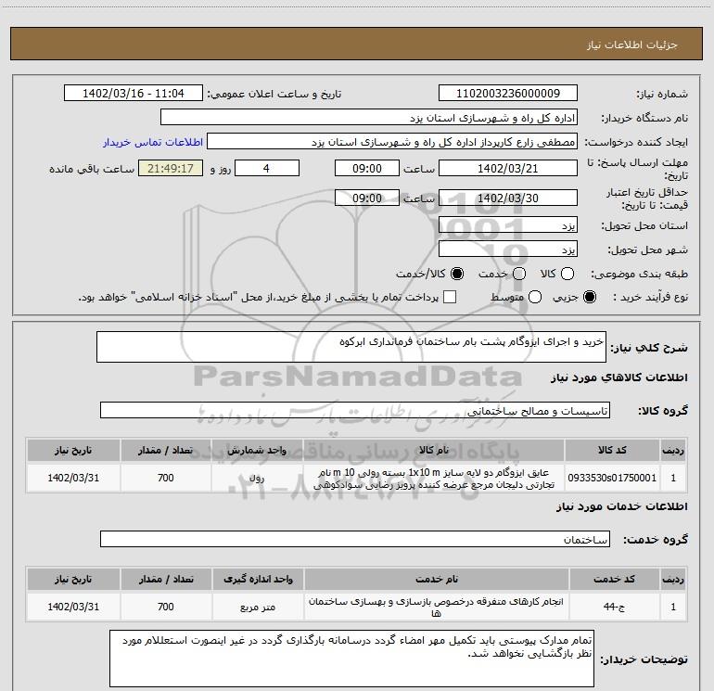Click the service group field ساختمان
This screenshot has width=714, height=691.
click(x=355, y=539)
